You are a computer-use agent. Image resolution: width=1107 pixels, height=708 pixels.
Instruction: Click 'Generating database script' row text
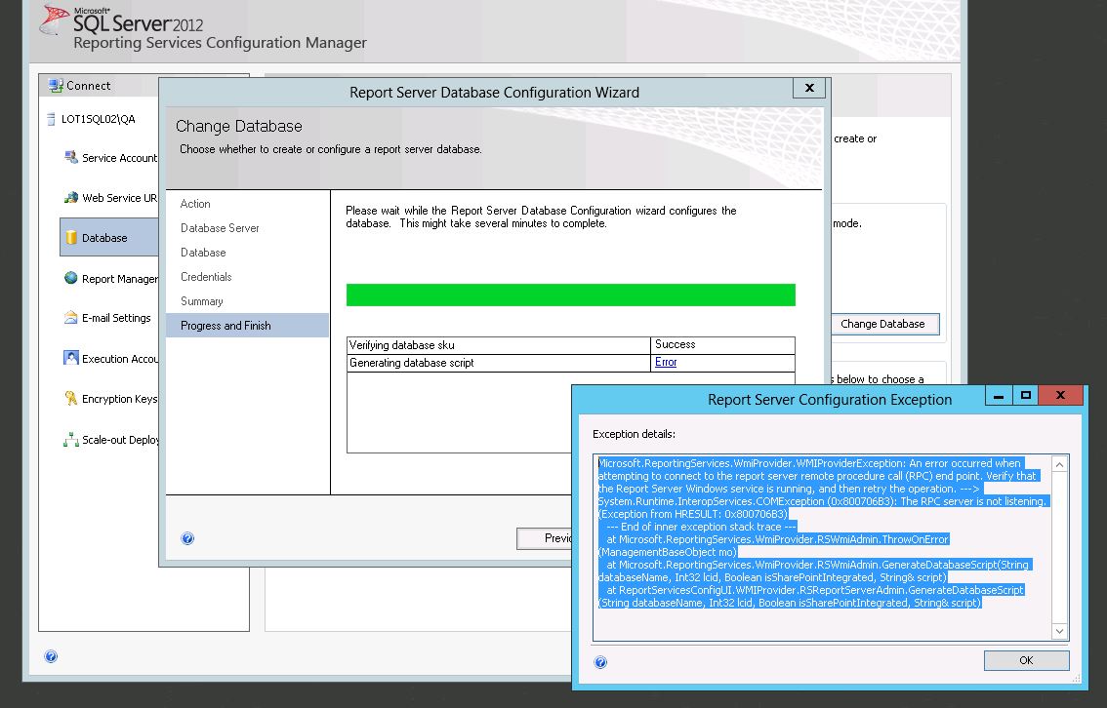(412, 363)
